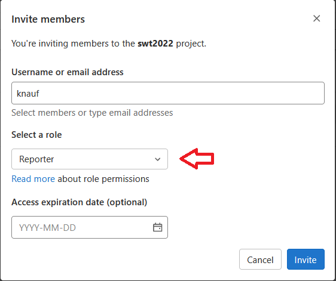The width and height of the screenshot is (336, 281).
Task: Click the Username or email address label
Action: click(68, 72)
